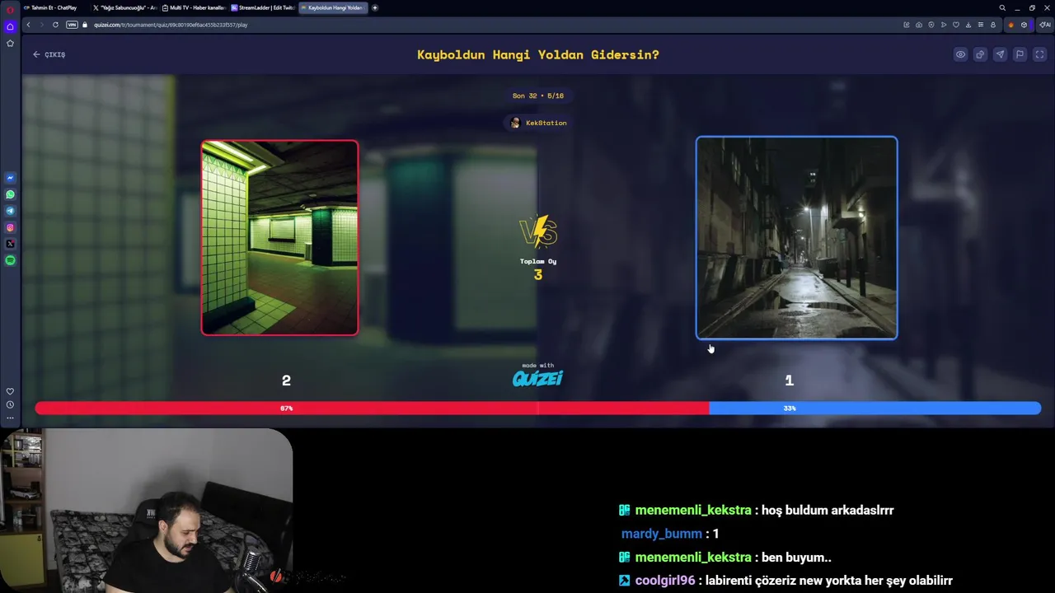This screenshot has width=1055, height=593.
Task: Click the Son 32 • 5/16 round badge
Action: click(538, 96)
